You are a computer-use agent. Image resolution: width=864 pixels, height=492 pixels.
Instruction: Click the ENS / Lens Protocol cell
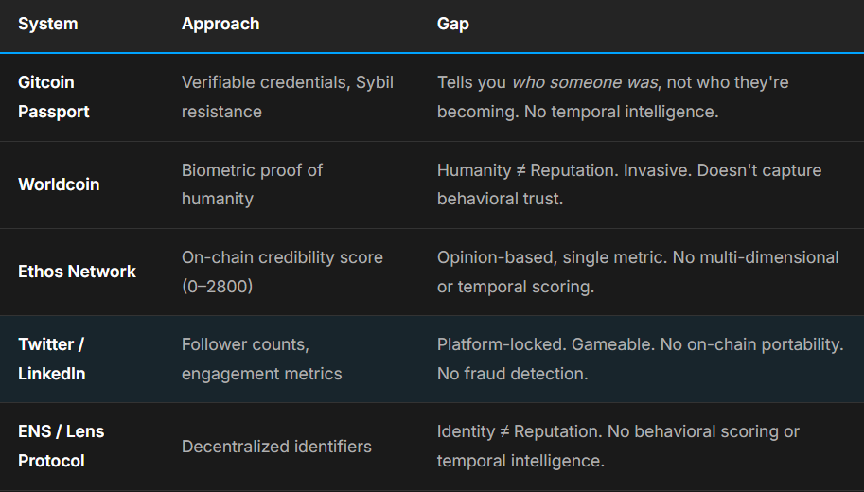62,446
